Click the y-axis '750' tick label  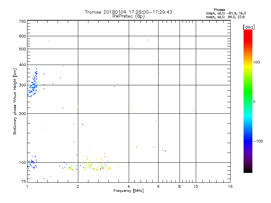22,21
